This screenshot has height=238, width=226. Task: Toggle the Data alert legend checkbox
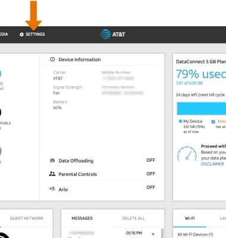213,121
